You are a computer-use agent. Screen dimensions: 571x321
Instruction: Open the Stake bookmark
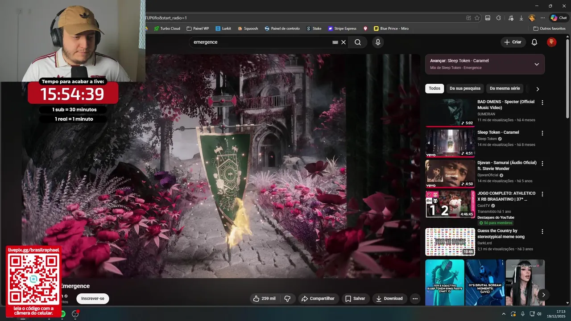[314, 29]
